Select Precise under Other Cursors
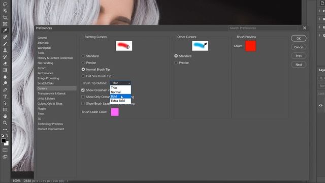Screen dimensions: 325x183 [x=176, y=63]
